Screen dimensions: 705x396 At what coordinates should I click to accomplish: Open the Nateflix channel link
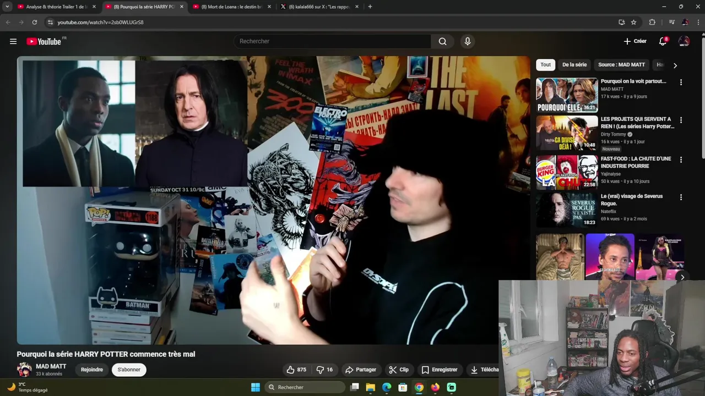(x=609, y=211)
